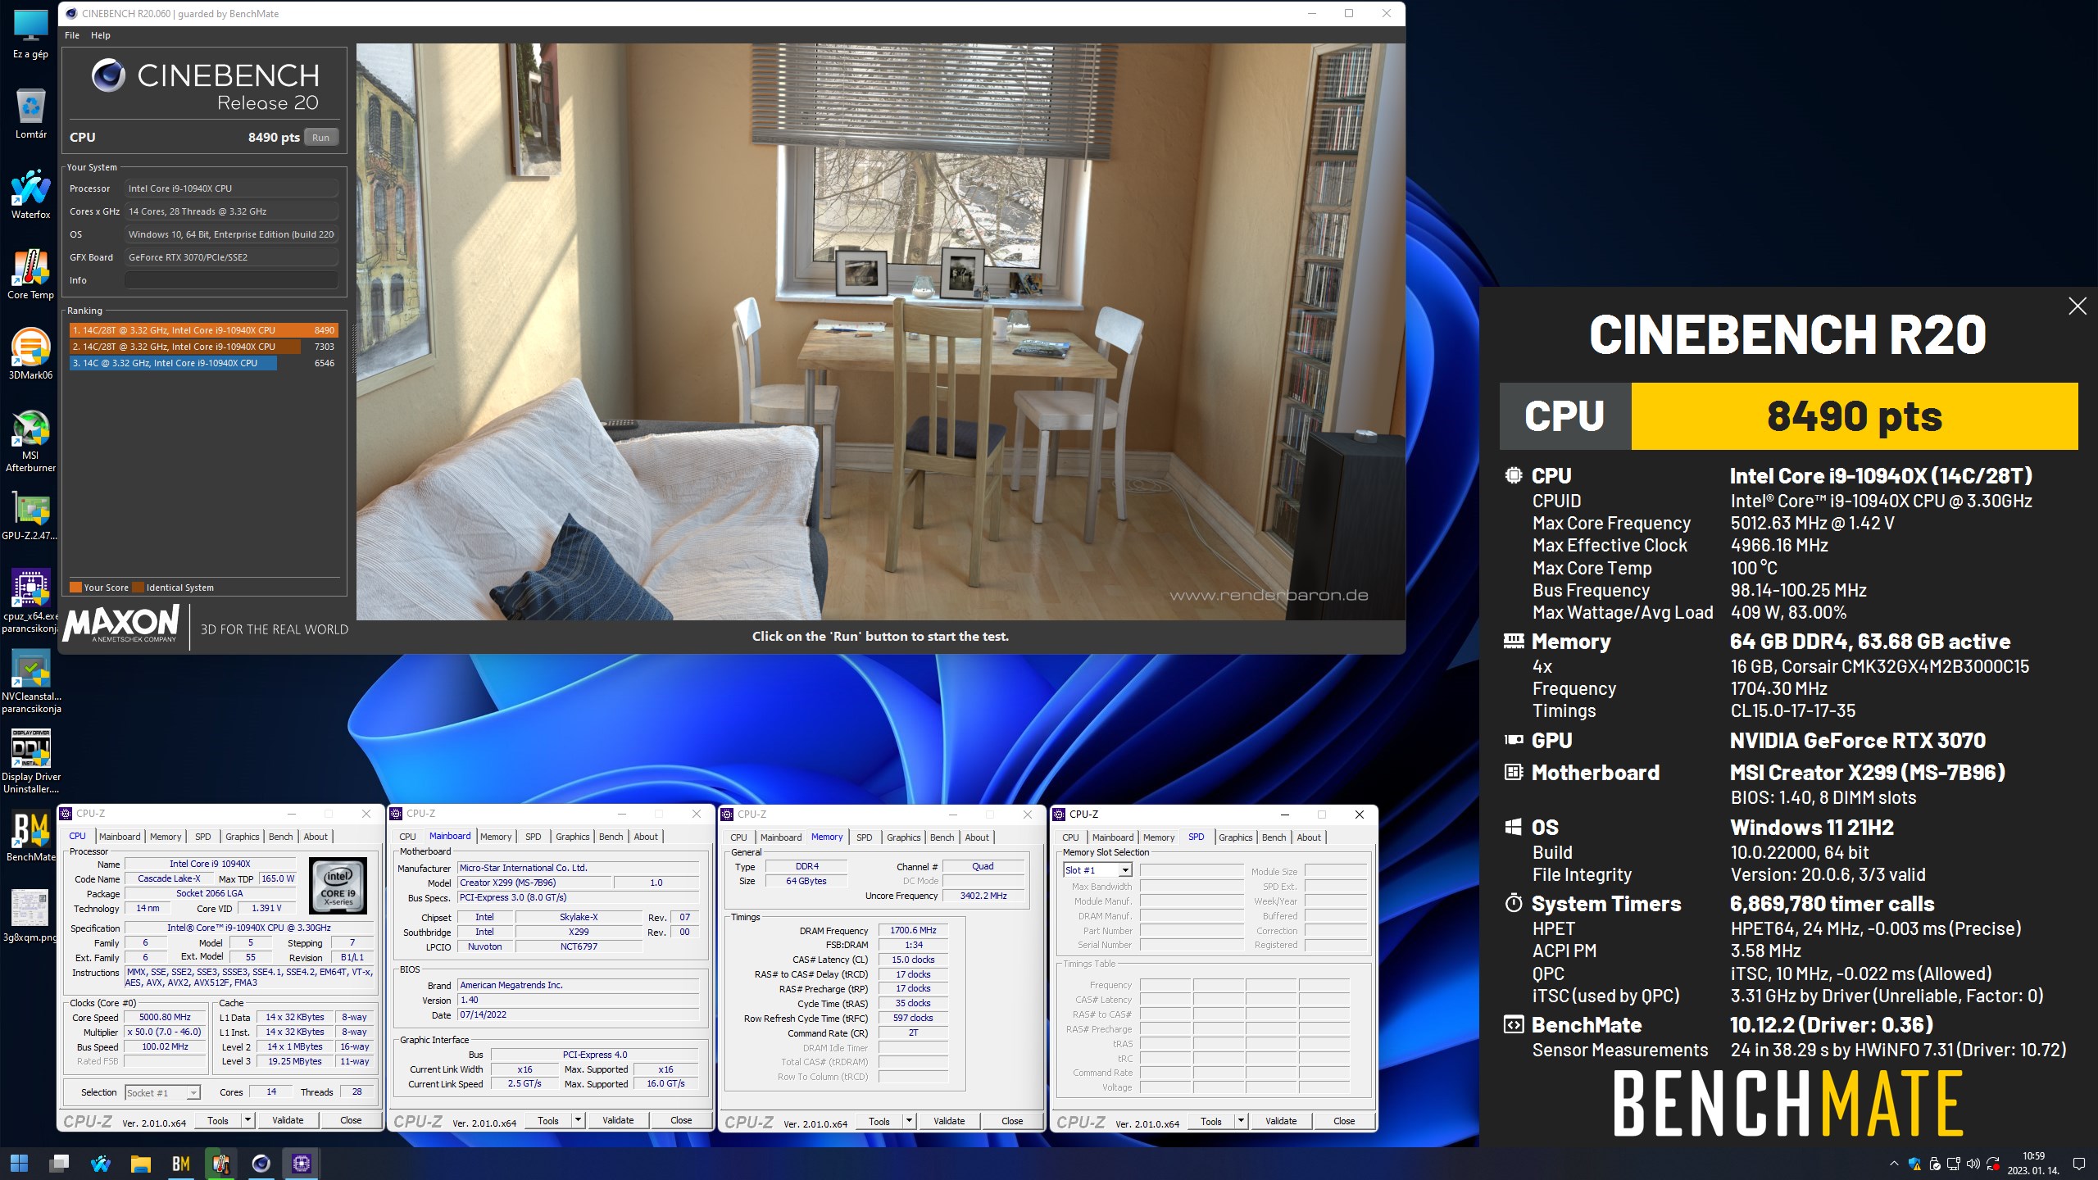Open Tools dropdown arrow in Mainboard CPU-Z window
Viewport: 2098px width, 1180px height.
click(578, 1120)
